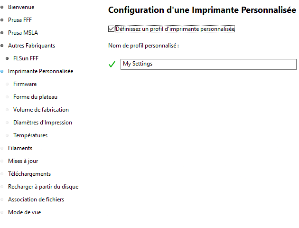Click the bullet icon beside Bienvenue
The image size is (299, 228).
[x=2, y=7]
